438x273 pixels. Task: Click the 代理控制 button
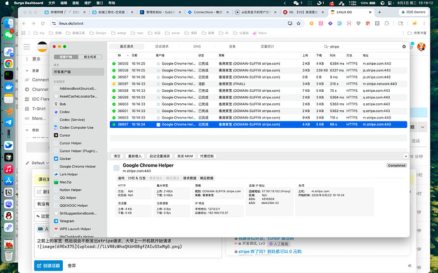(207, 156)
